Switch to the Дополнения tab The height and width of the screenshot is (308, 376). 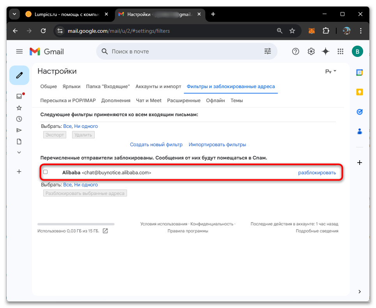[x=116, y=101]
